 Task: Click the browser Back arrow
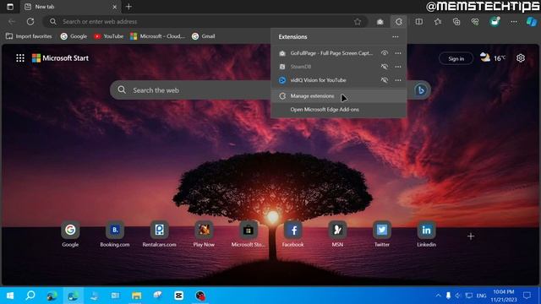pyautogui.click(x=12, y=22)
